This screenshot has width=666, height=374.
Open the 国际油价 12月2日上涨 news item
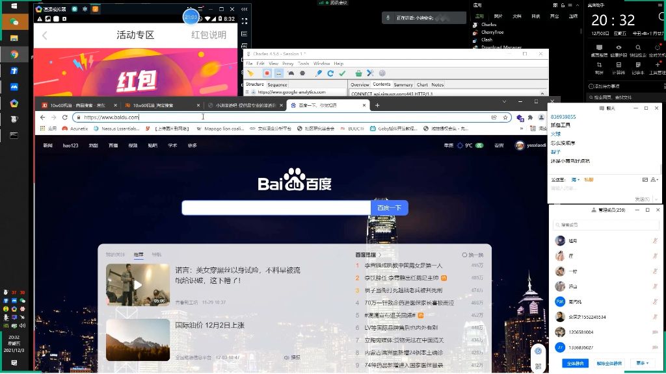coord(210,325)
